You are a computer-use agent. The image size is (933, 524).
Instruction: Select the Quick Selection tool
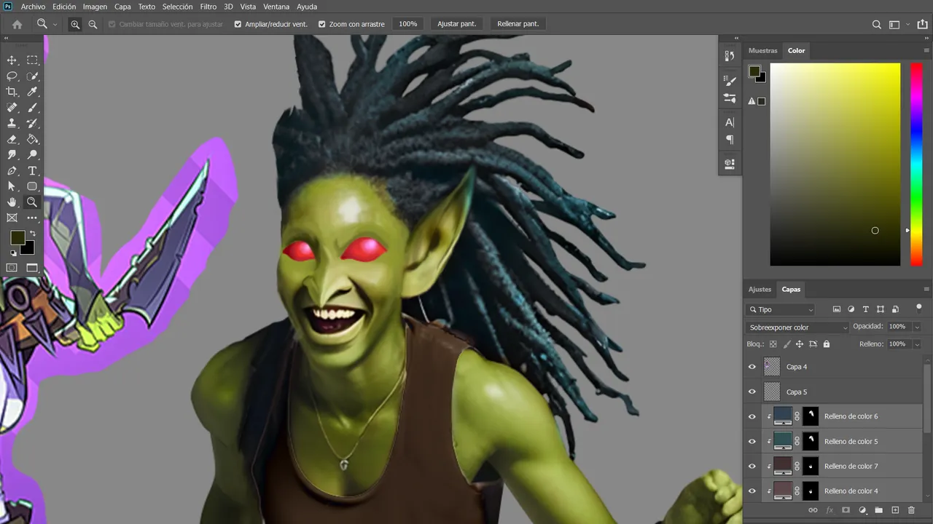pyautogui.click(x=32, y=76)
